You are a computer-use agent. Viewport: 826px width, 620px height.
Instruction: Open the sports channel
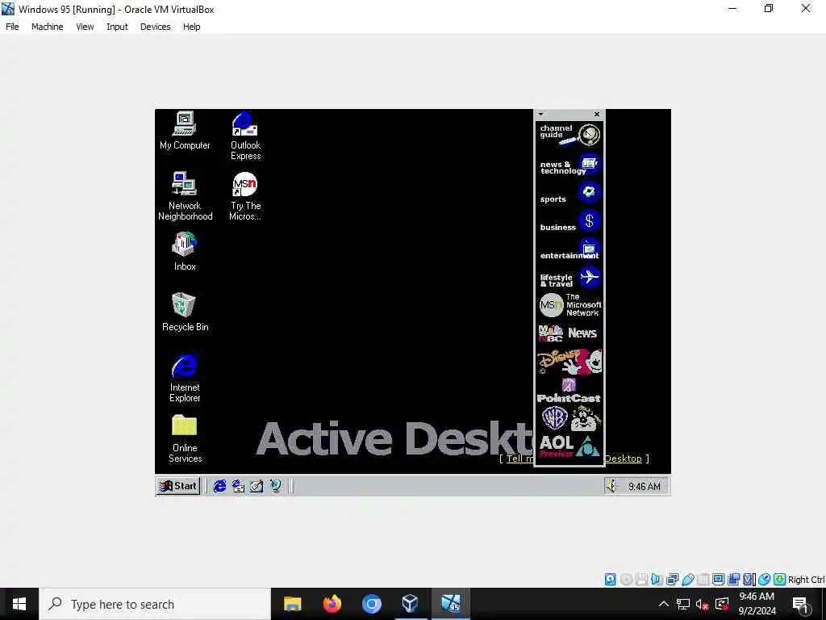[569, 193]
